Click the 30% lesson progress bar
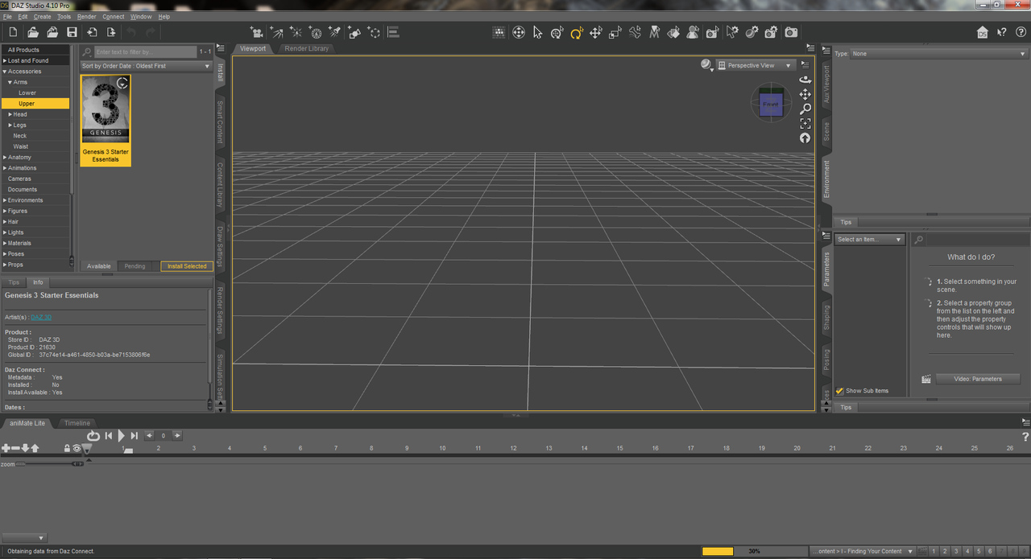 (x=754, y=551)
